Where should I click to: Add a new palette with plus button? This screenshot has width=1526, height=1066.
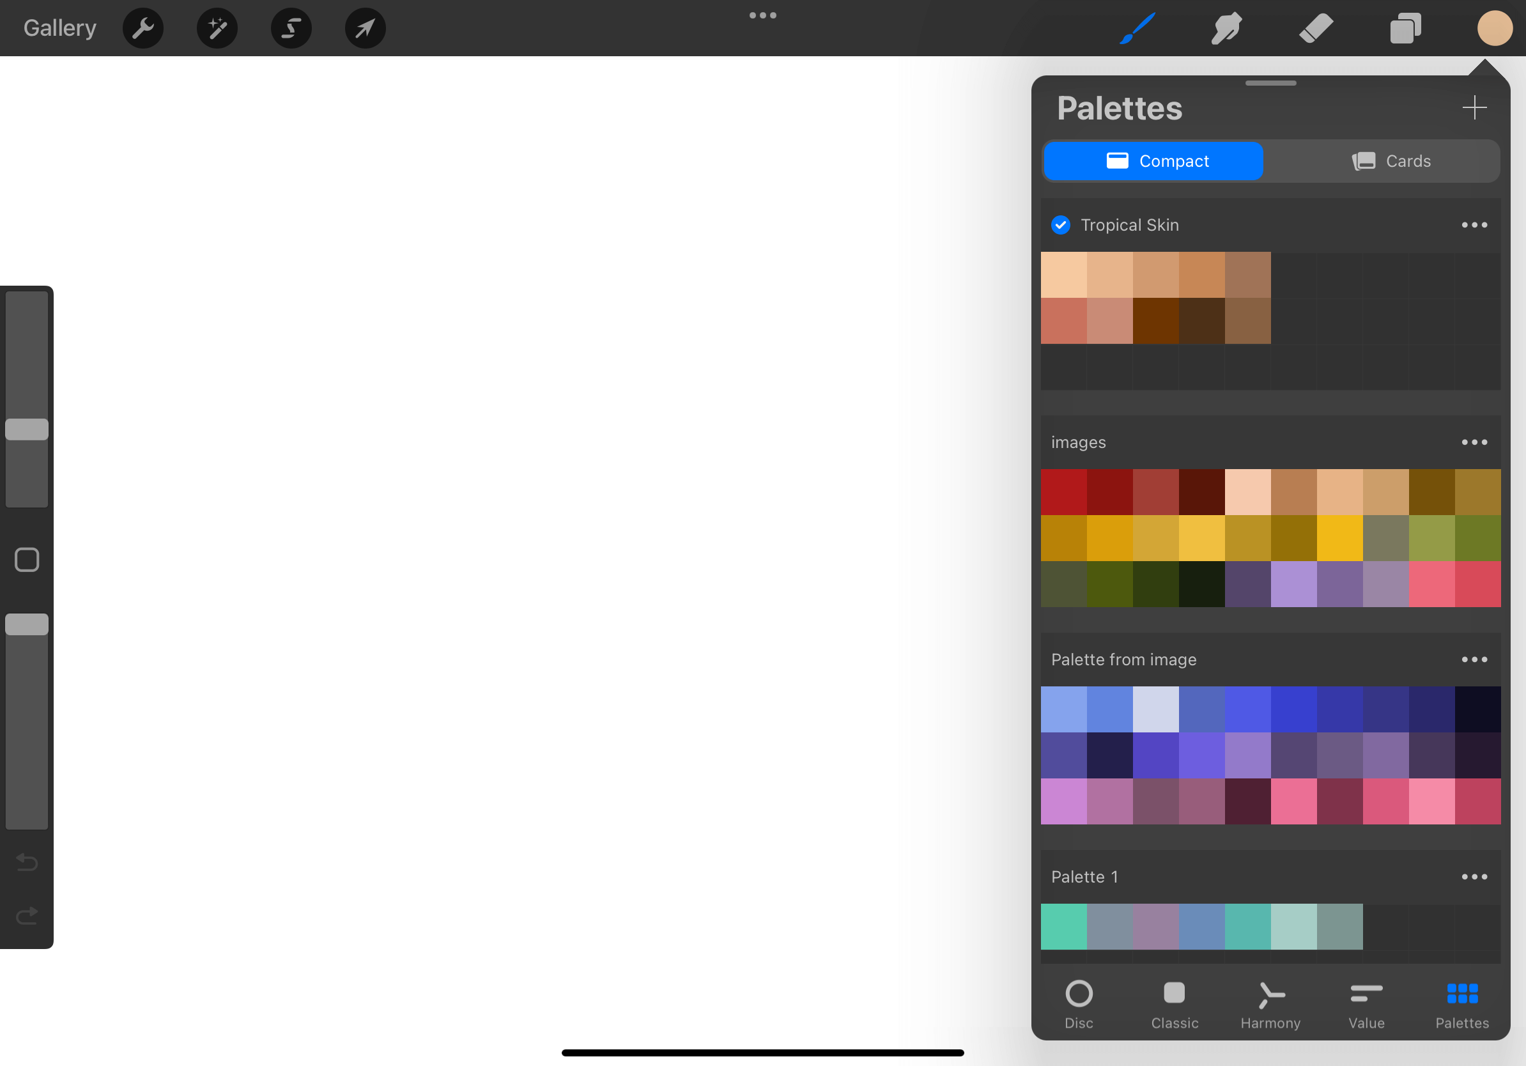1474,107
